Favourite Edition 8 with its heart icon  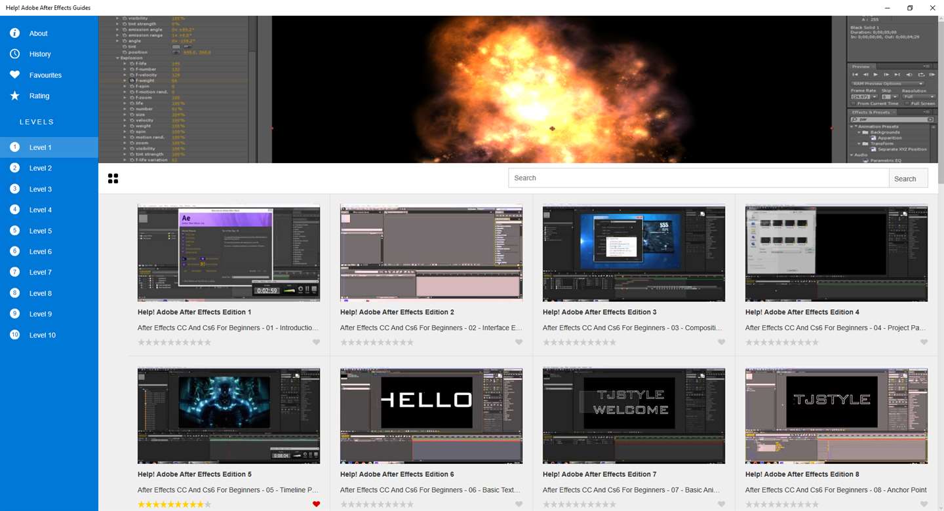[x=924, y=504]
